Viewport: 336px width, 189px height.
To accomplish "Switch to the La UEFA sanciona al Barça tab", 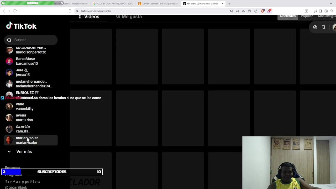I will point(158,4).
